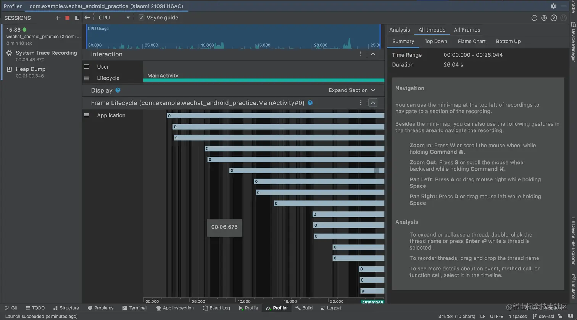Zoom out the timeline
Screen dimensions: 577x320
tap(534, 18)
